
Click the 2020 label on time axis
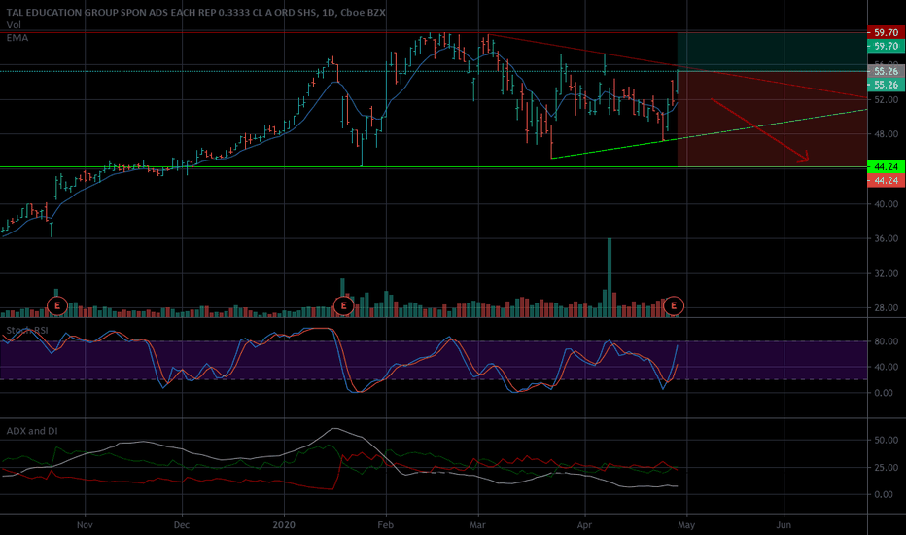(284, 525)
